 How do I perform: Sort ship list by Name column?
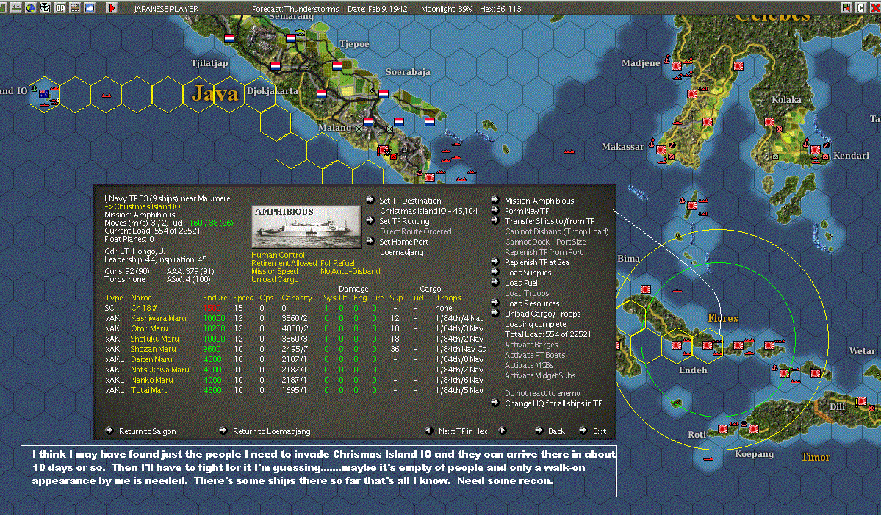(x=141, y=298)
